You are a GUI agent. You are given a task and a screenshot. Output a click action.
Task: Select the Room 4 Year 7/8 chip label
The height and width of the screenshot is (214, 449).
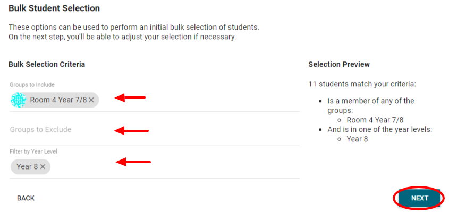(58, 100)
